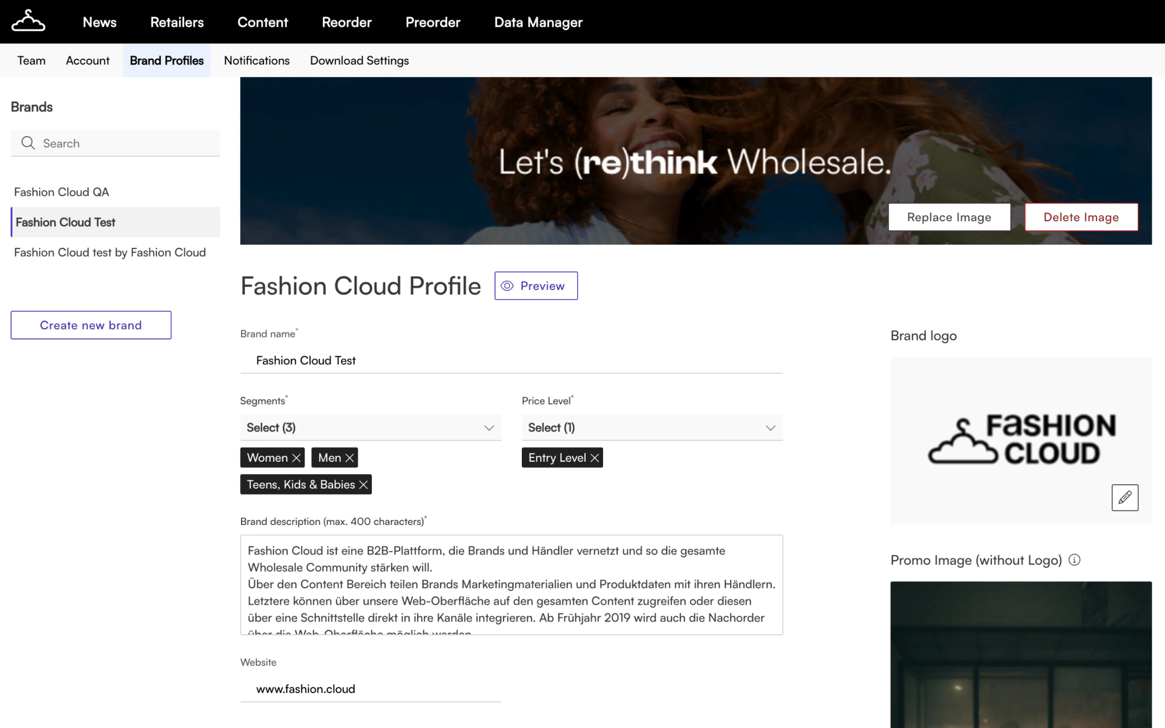Remove the Teens, Kids & Babies tag
The width and height of the screenshot is (1165, 728).
coord(364,485)
